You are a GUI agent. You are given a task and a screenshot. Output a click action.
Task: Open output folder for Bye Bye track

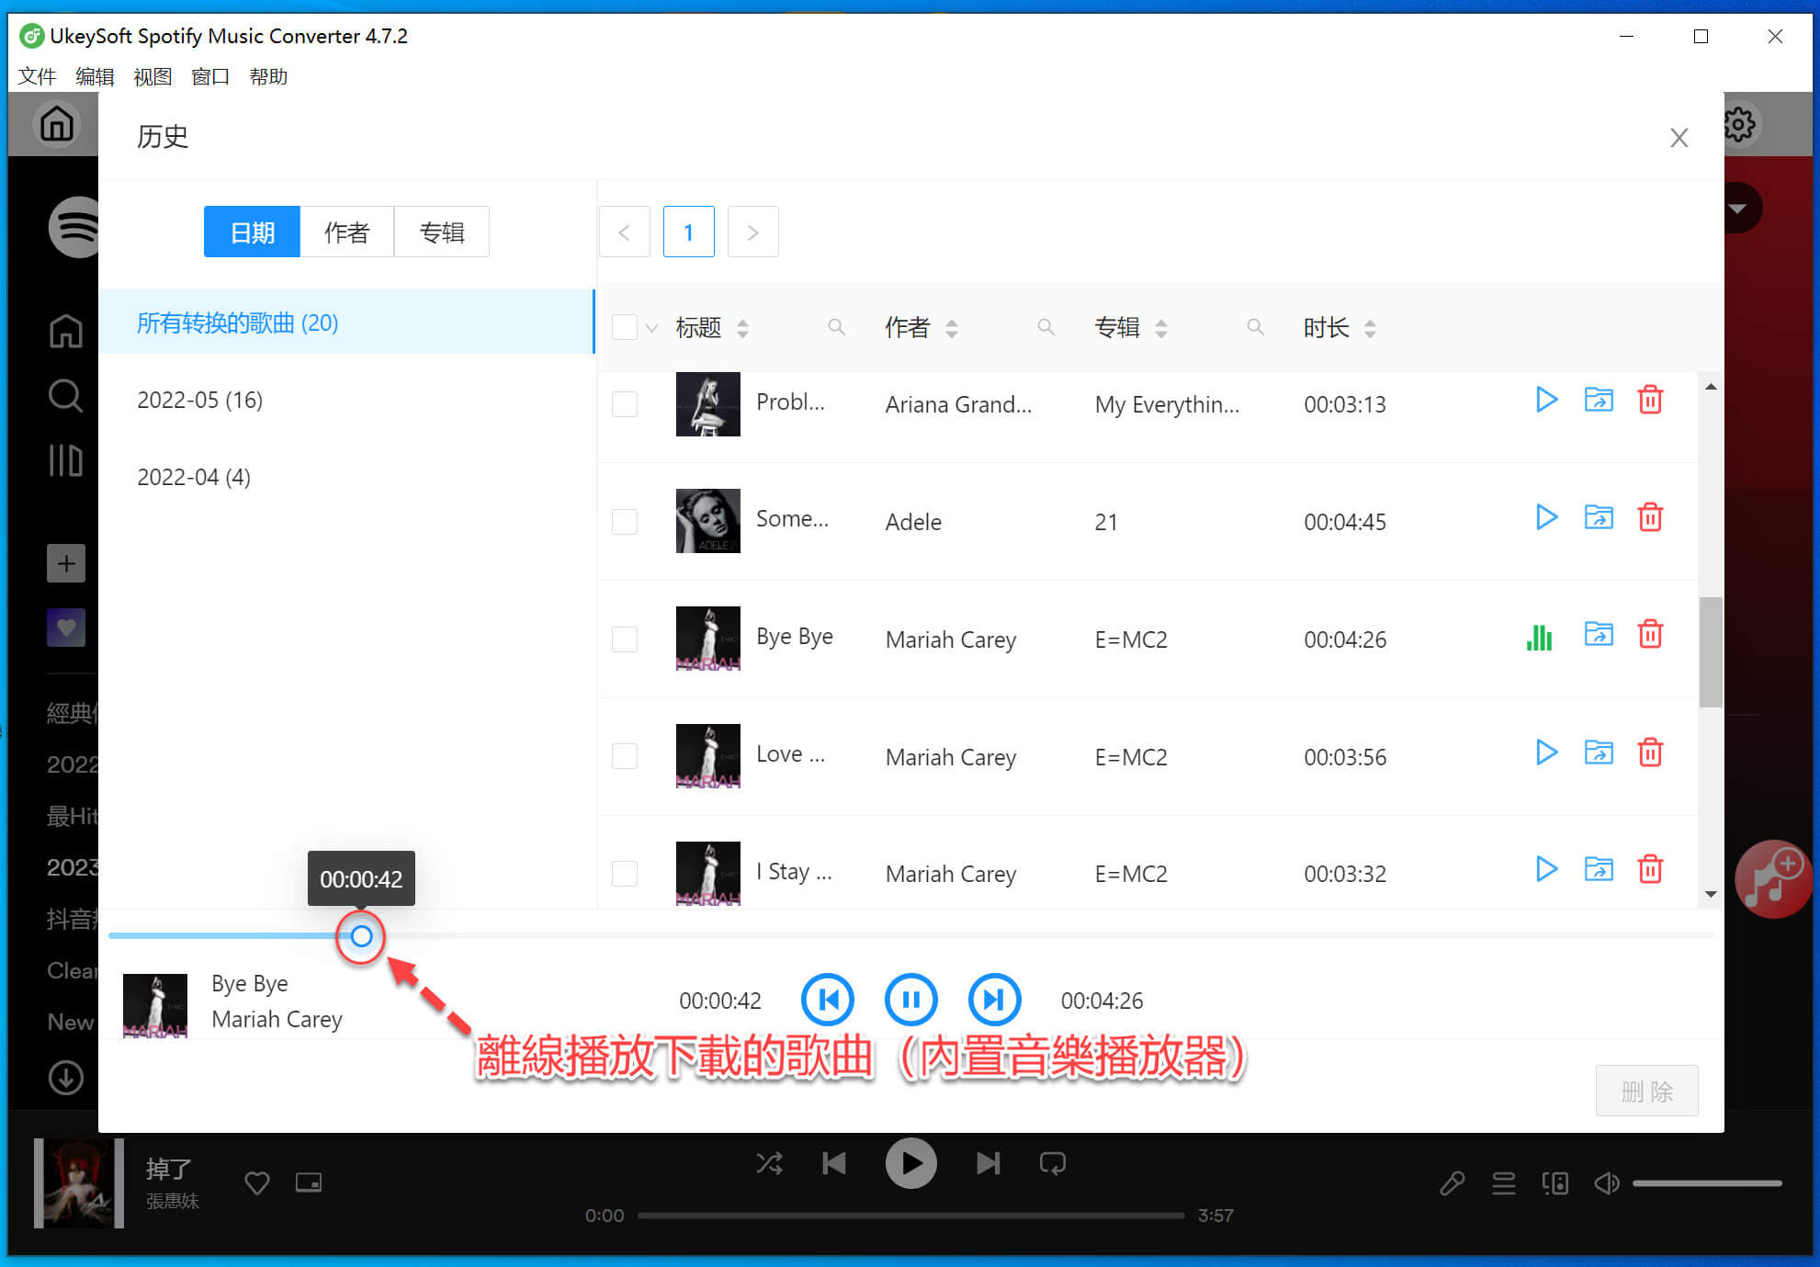click(1599, 634)
